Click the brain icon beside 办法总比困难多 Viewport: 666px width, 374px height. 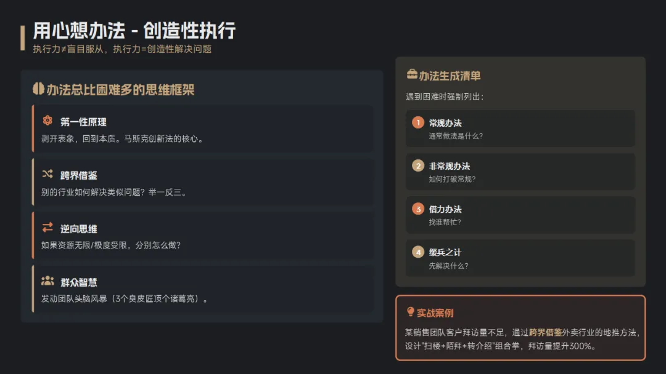point(39,89)
